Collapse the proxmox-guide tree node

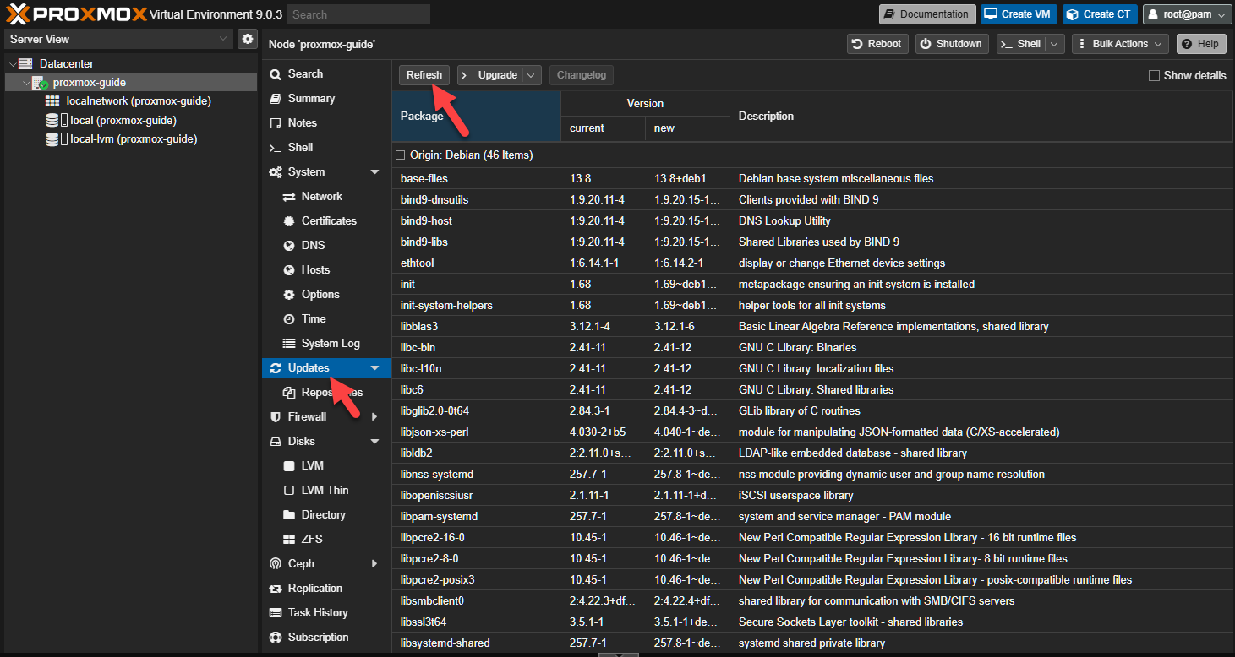[x=25, y=83]
